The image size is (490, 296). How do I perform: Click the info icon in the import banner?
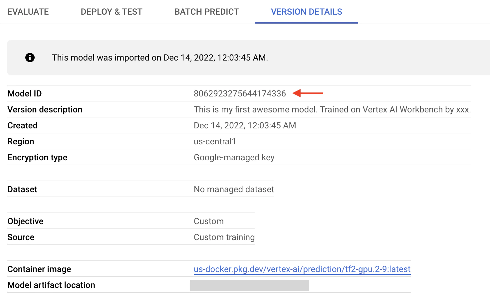click(x=30, y=58)
